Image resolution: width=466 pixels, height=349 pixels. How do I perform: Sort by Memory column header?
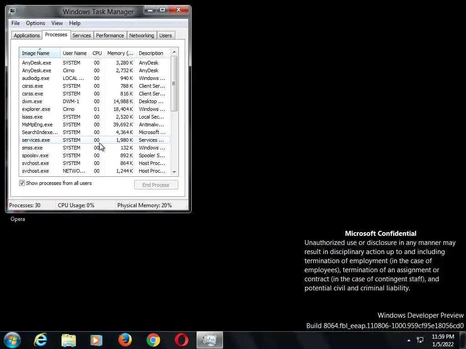120,53
